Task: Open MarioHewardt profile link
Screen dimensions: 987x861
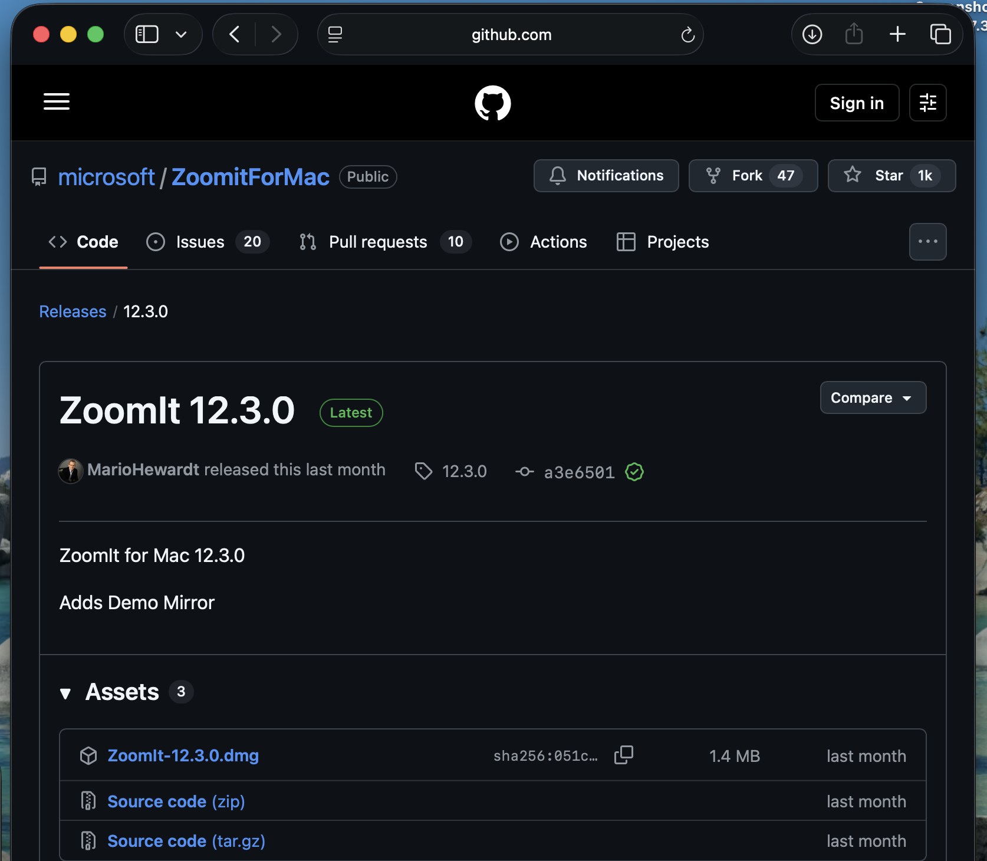Action: tap(143, 469)
